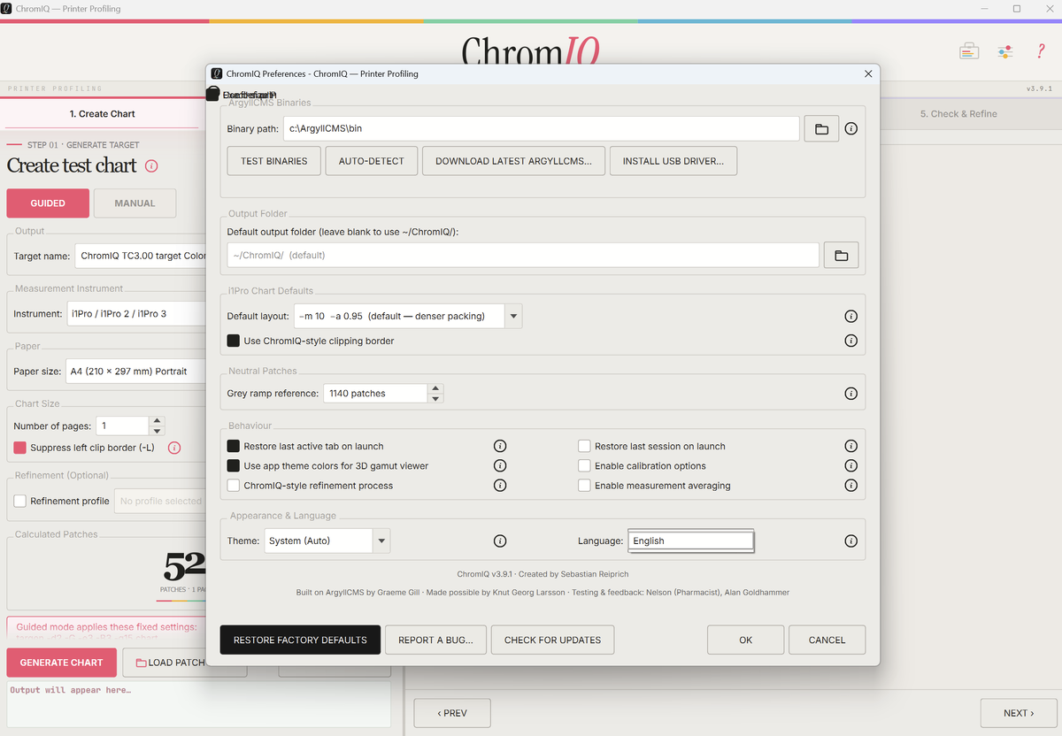1062x736 pixels.
Task: Go to next step with NEXT
Action: tap(1018, 713)
